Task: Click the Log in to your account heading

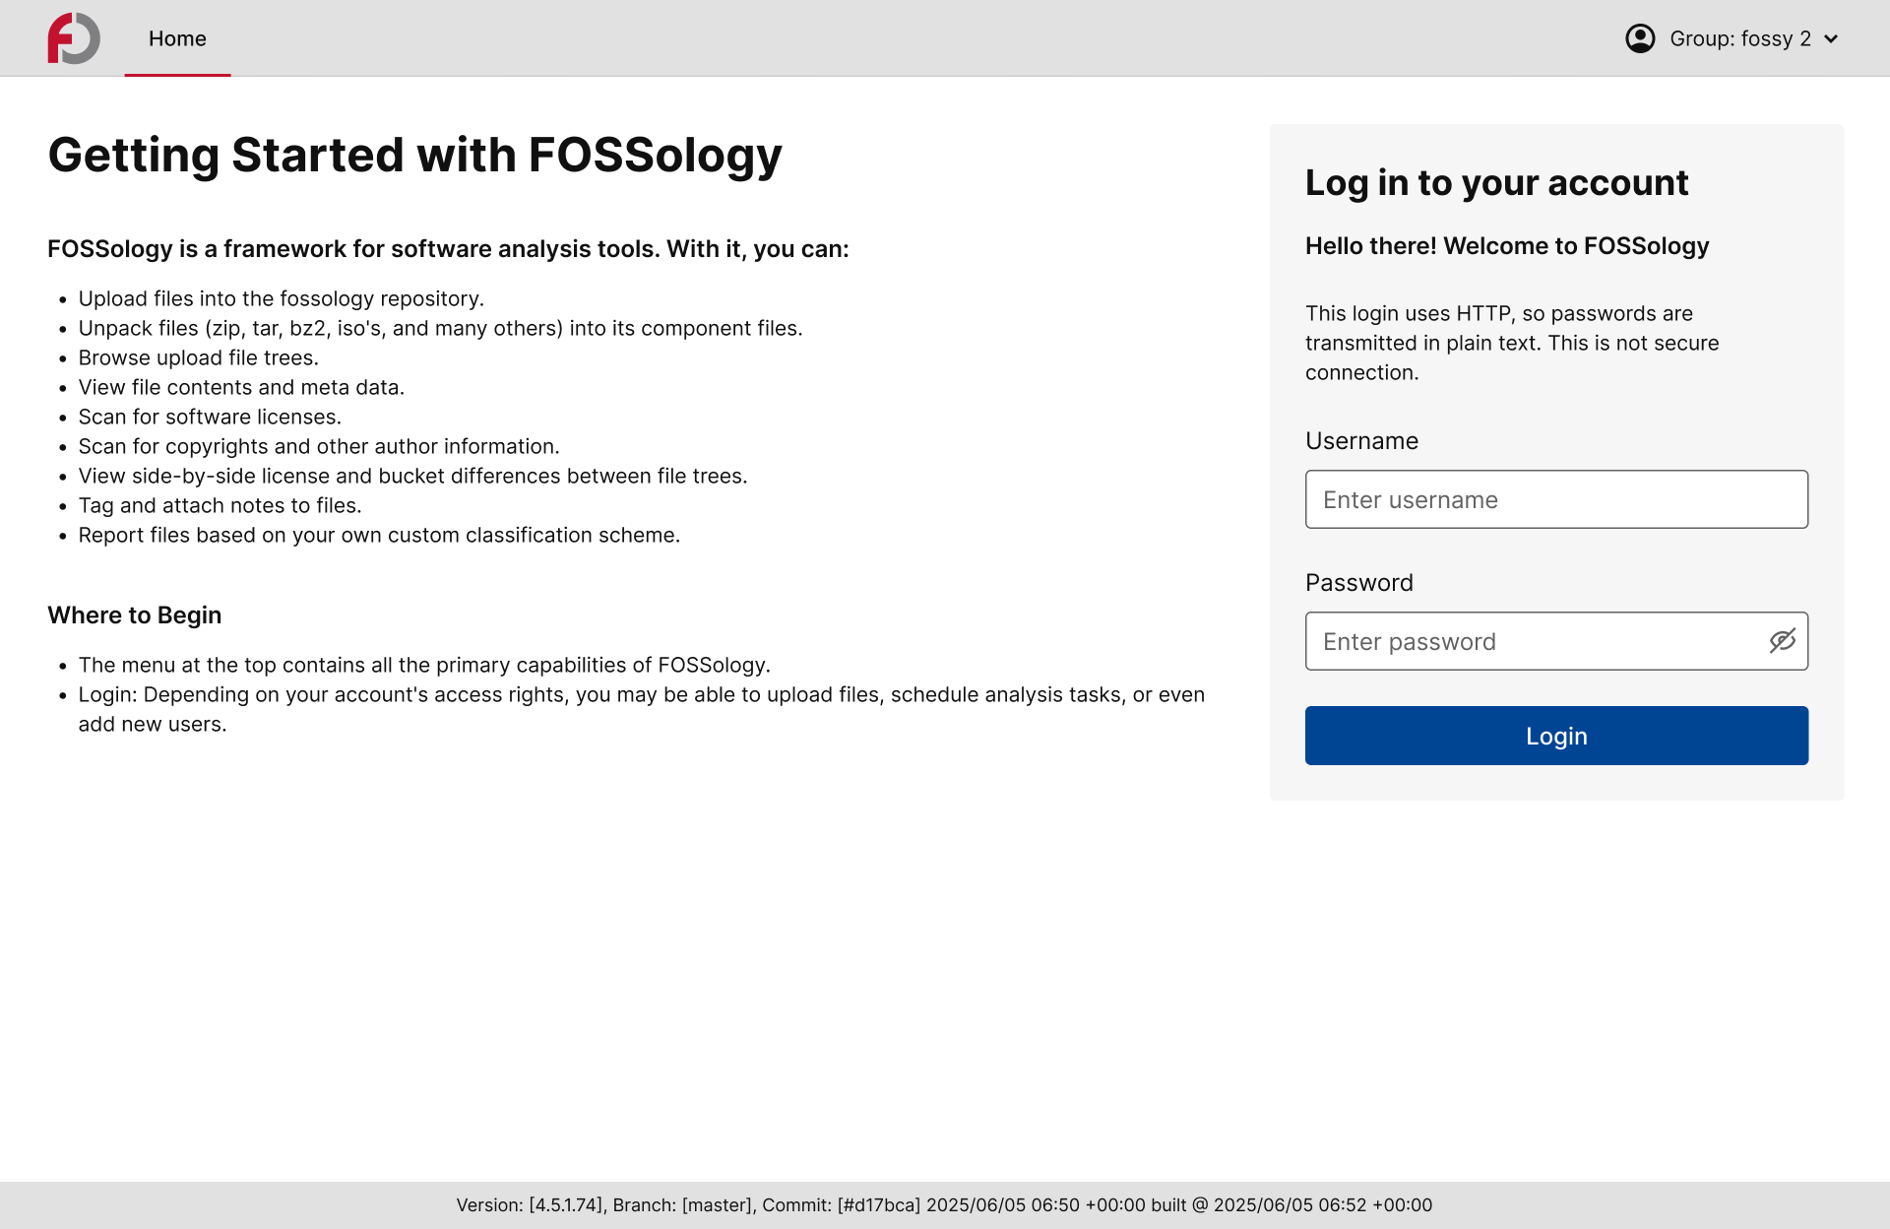Action: tap(1496, 183)
